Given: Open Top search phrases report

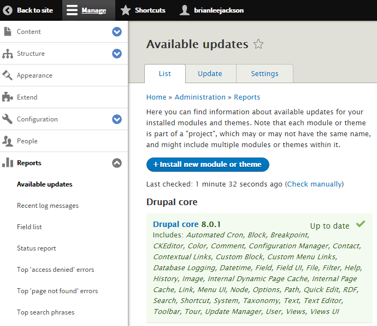Looking at the screenshot, I should click(x=46, y=312).
